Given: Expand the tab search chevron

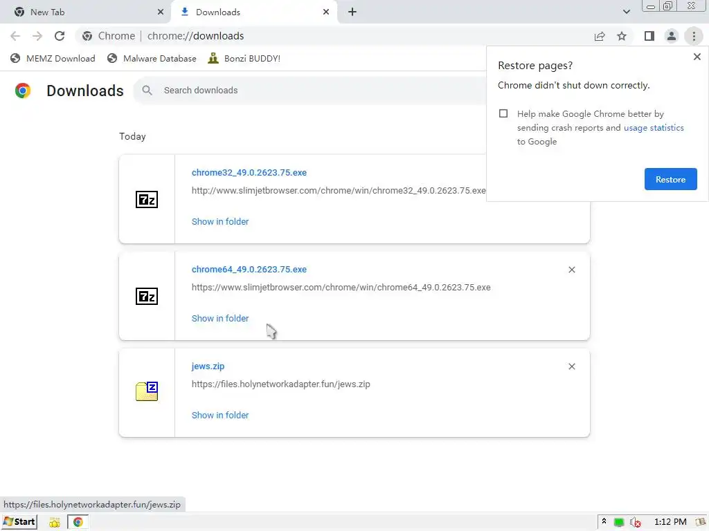Looking at the screenshot, I should point(626,12).
